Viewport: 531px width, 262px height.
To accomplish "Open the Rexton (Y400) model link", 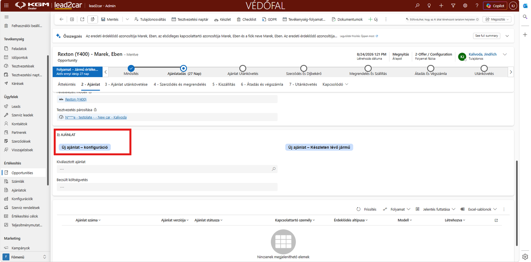I will pos(76,99).
